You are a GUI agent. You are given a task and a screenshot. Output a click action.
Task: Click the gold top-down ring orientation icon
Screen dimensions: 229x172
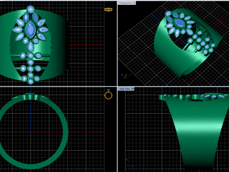click(x=108, y=10)
